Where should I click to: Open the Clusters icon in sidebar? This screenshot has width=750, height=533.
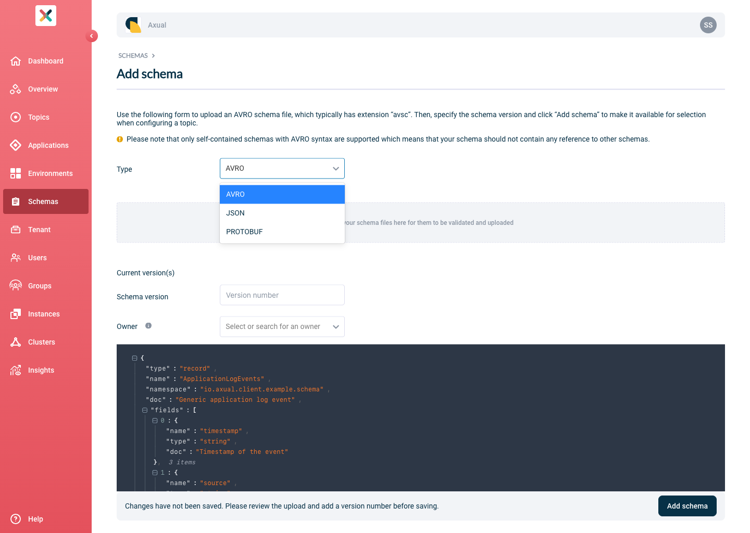[16, 342]
